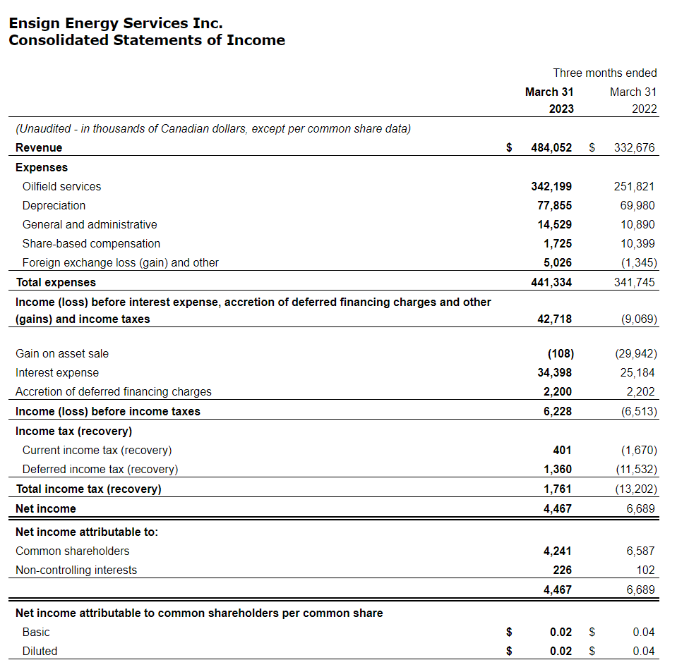
Task: Select the 2022 Revenue value 332,676
Action: [634, 148]
